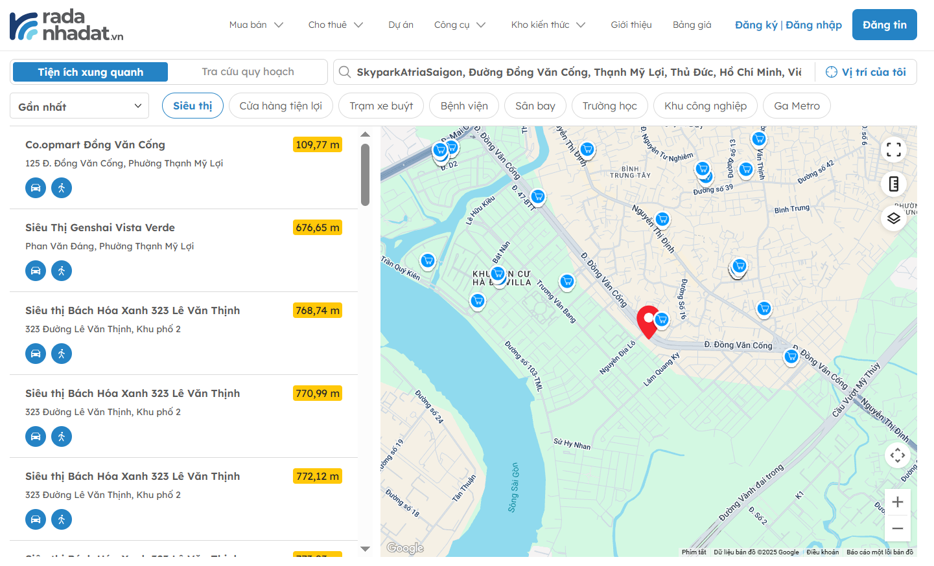Click walking icon on the 772,12 m result
The height and width of the screenshot is (566, 934).
point(62,519)
